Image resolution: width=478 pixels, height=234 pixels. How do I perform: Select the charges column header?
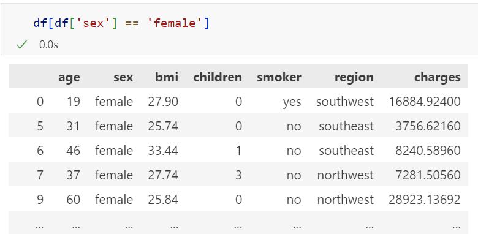pos(438,77)
